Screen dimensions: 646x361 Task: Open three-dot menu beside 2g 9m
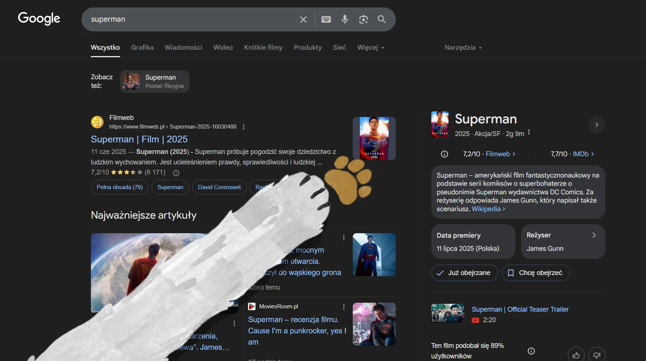coord(529,132)
